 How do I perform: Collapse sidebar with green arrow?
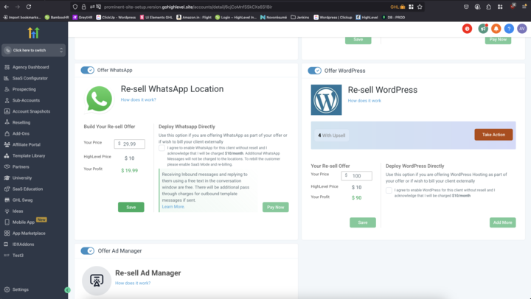click(x=67, y=290)
